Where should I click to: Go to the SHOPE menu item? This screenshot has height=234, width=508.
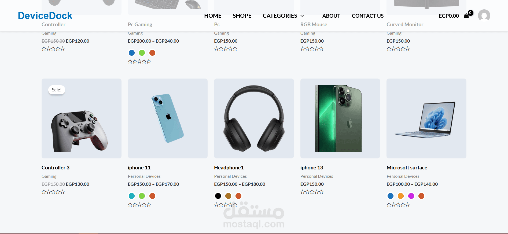pyautogui.click(x=242, y=16)
